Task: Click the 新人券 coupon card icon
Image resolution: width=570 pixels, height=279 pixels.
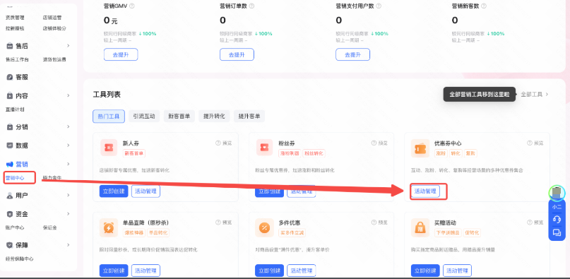Action: 109,148
